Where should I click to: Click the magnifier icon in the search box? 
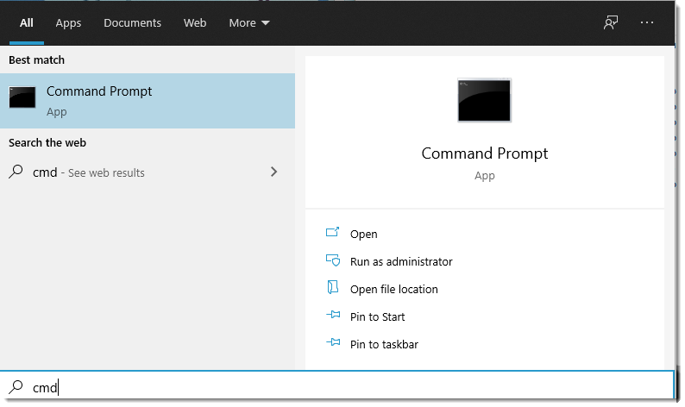[16, 387]
